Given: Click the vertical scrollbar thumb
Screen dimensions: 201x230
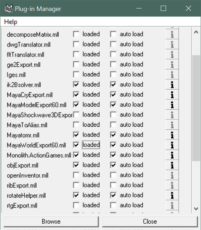Looking at the screenshot, I should (196, 108).
